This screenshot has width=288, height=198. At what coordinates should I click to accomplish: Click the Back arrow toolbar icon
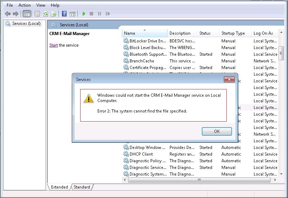point(7,14)
